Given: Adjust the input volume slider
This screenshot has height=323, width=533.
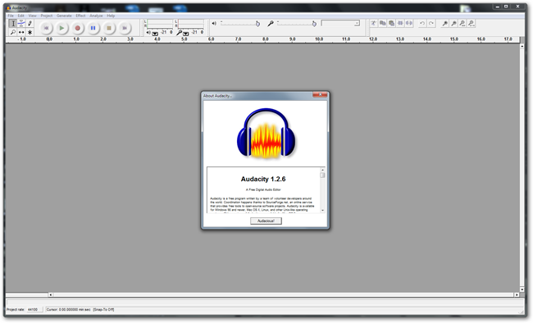Looking at the screenshot, I should click(297, 23).
